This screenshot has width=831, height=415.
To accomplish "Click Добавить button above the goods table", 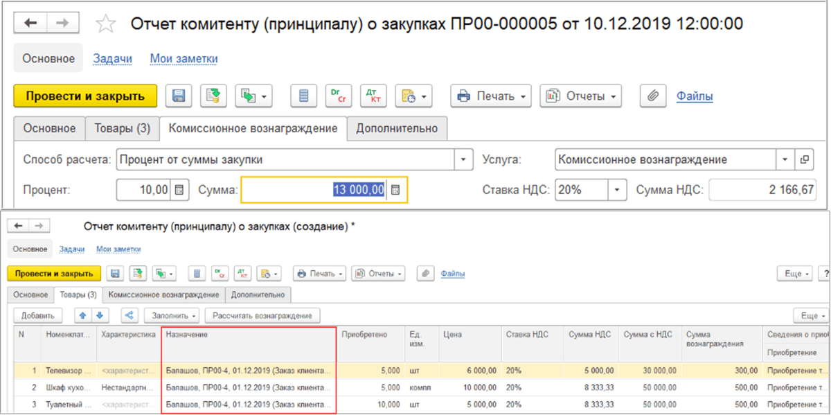I will (37, 315).
